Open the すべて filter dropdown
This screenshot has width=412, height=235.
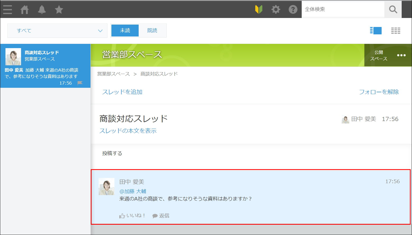tap(57, 30)
